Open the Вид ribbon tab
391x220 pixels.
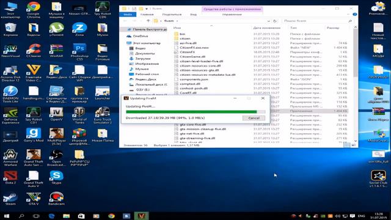click(x=194, y=15)
